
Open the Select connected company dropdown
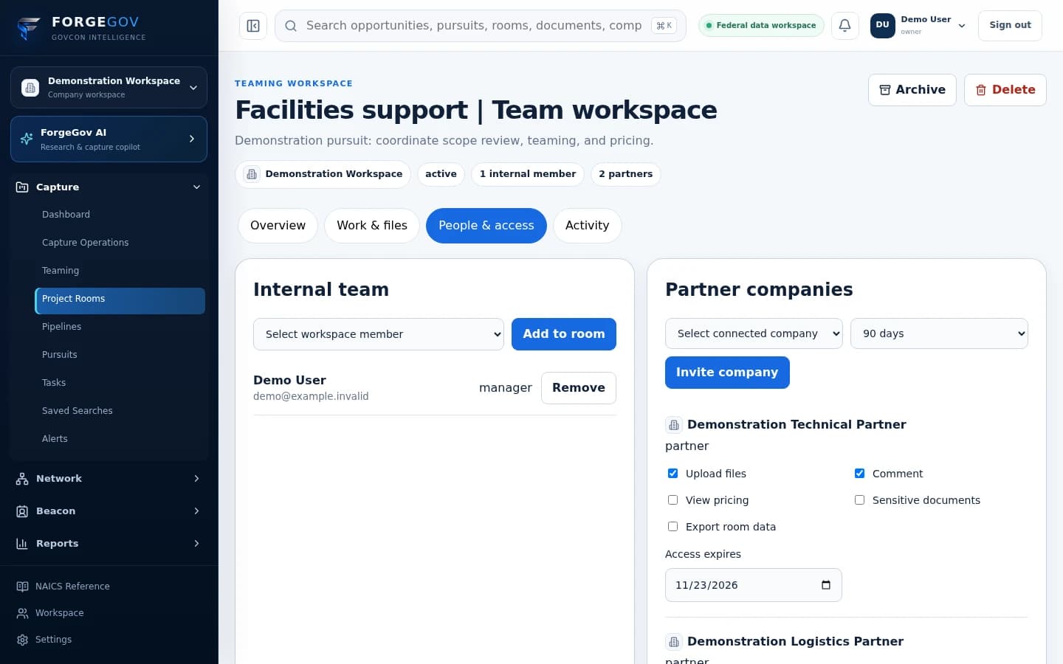click(x=754, y=333)
